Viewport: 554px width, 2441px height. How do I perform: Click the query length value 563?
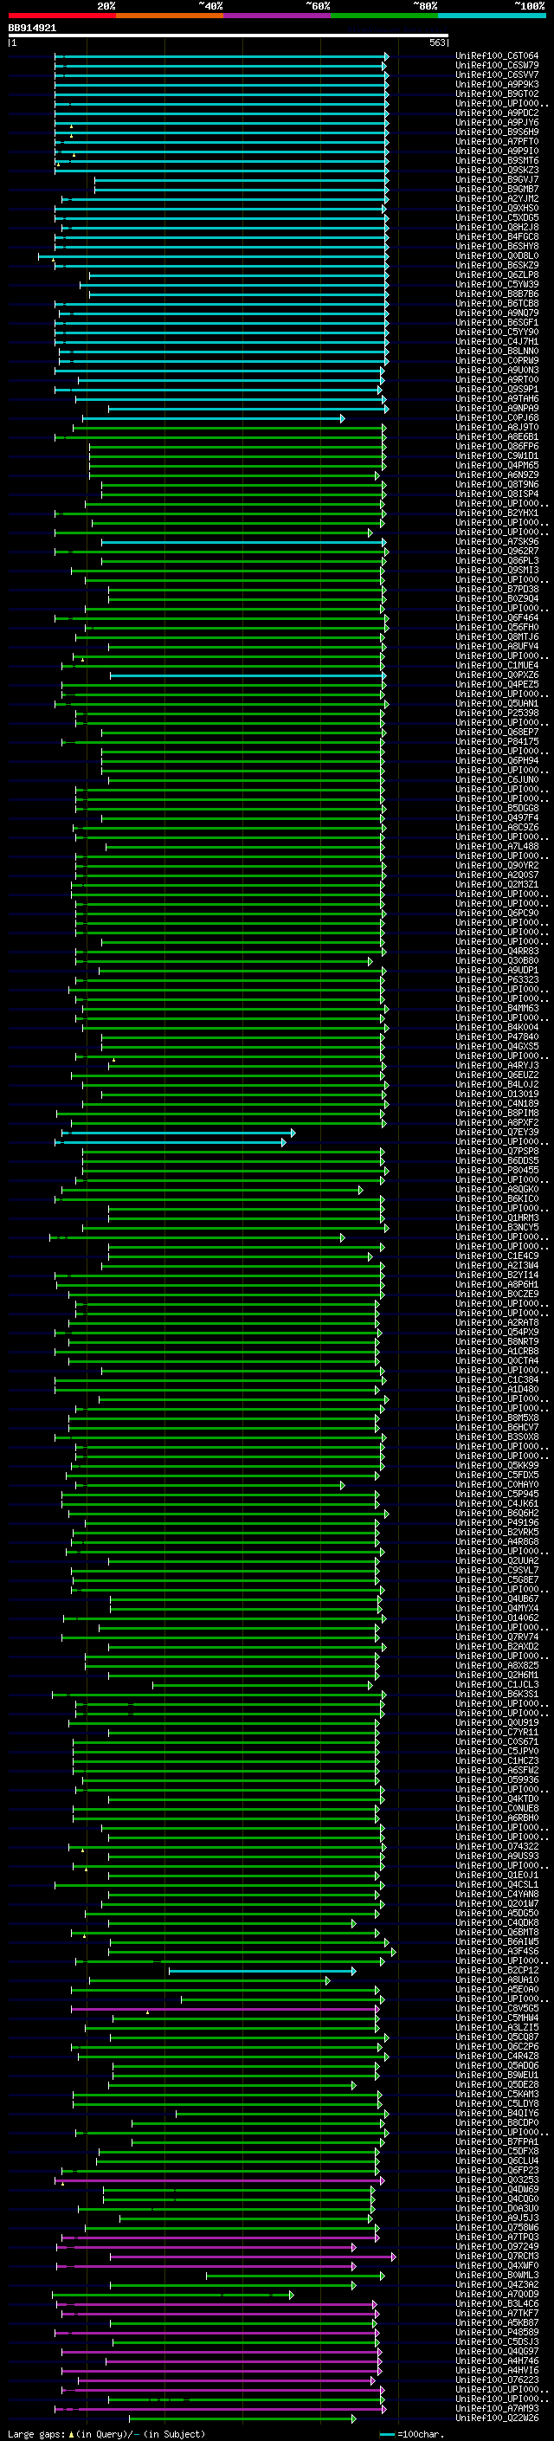[436, 42]
